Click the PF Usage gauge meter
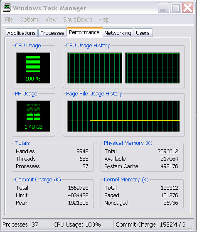Image resolution: width=197 pixels, height=232 pixels. (34, 116)
